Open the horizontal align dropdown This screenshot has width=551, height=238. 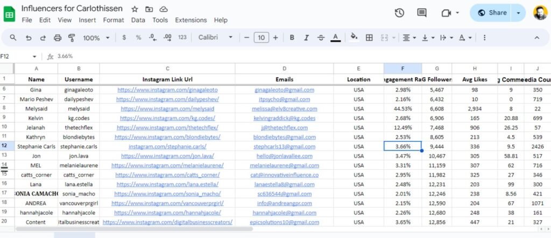pos(409,38)
